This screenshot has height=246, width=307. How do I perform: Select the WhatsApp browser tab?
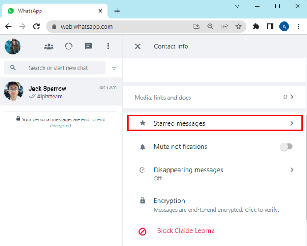pos(55,11)
